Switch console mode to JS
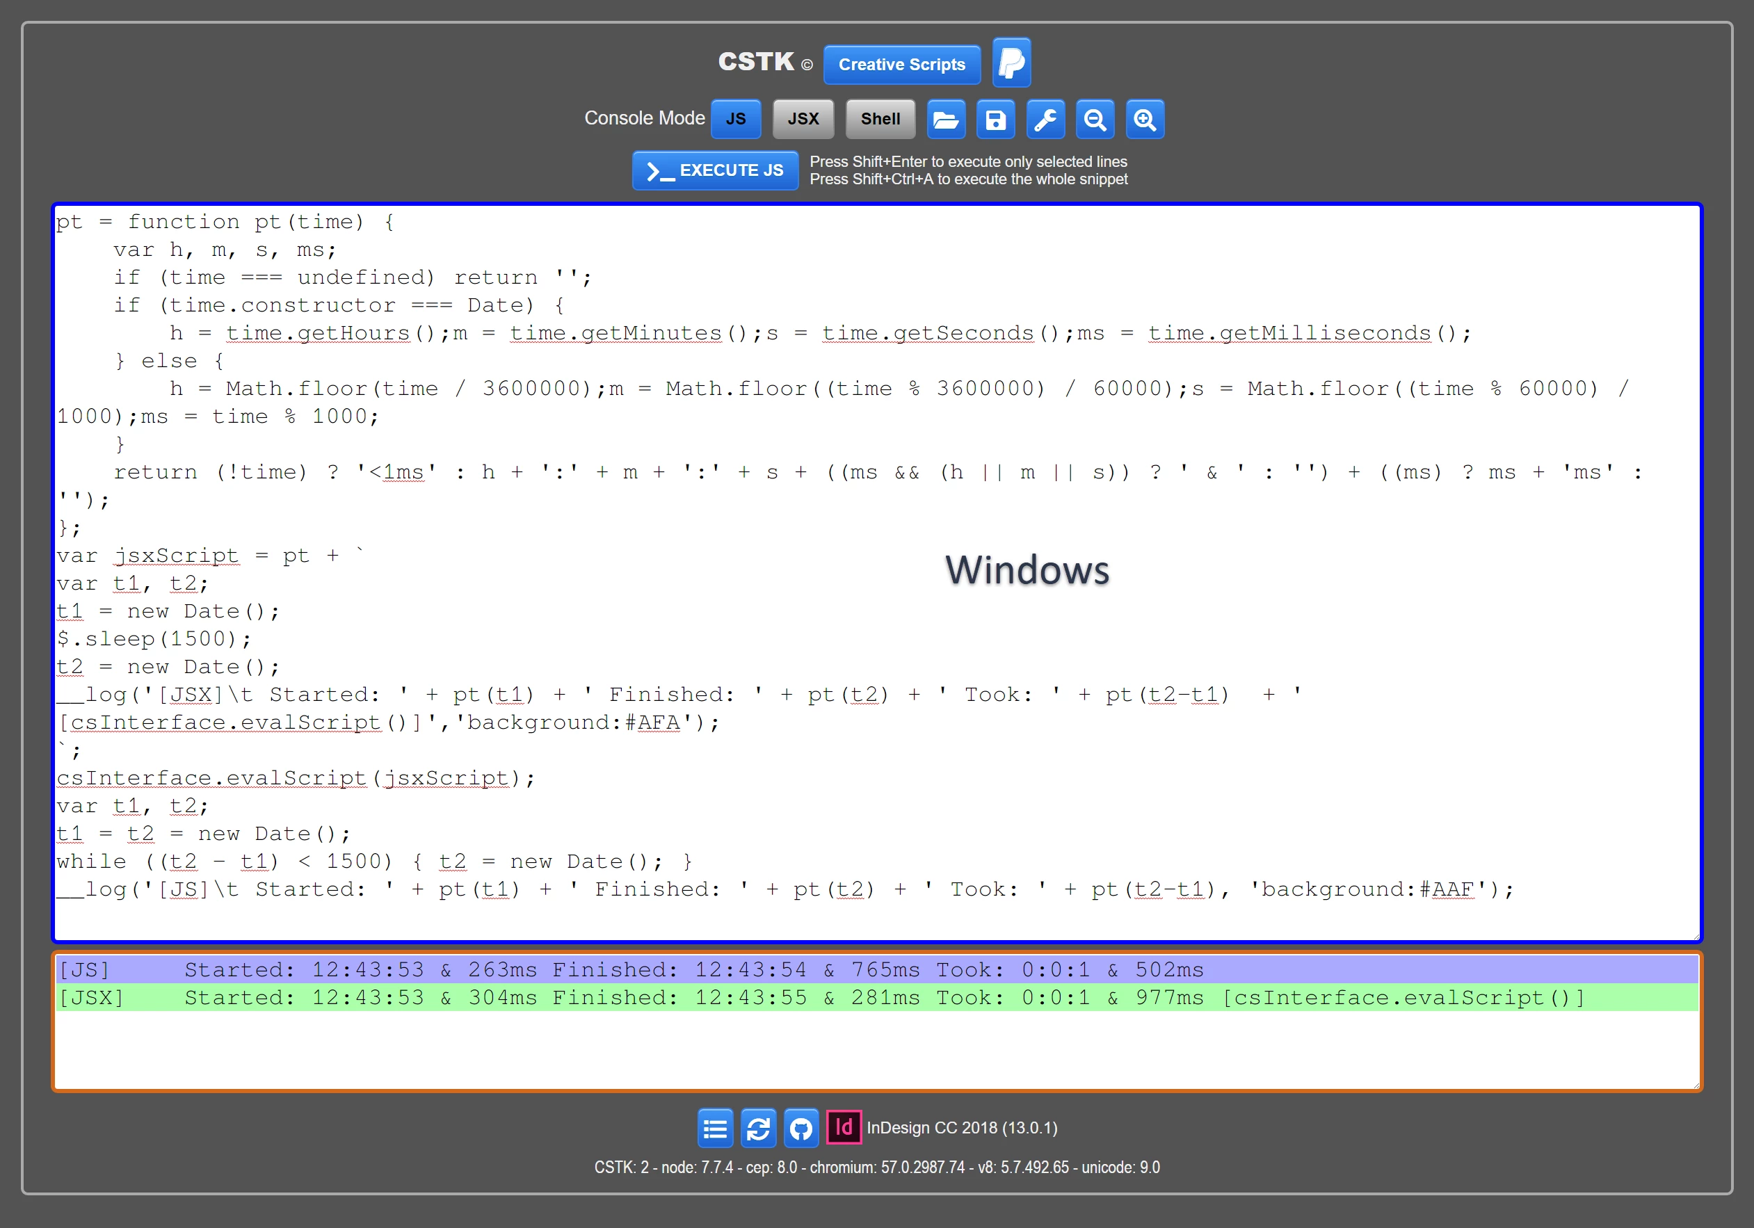 (x=736, y=119)
